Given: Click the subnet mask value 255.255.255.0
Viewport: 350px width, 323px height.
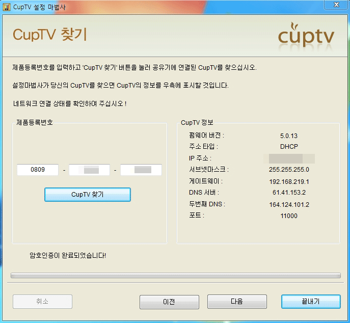Looking at the screenshot, I should click(x=289, y=170).
